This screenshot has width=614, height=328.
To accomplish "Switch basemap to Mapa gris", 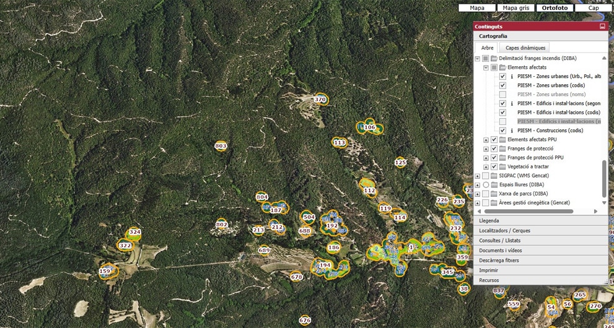I will click(x=515, y=8).
